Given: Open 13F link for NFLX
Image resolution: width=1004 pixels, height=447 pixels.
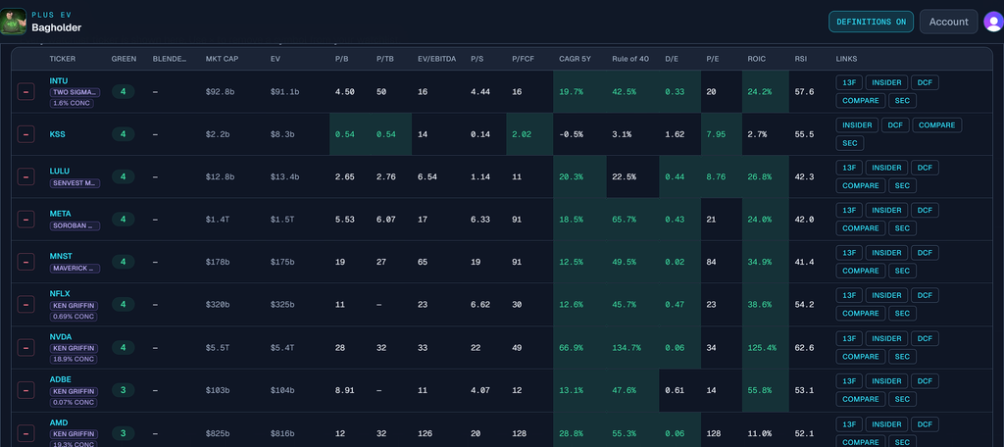Looking at the screenshot, I should coord(849,295).
